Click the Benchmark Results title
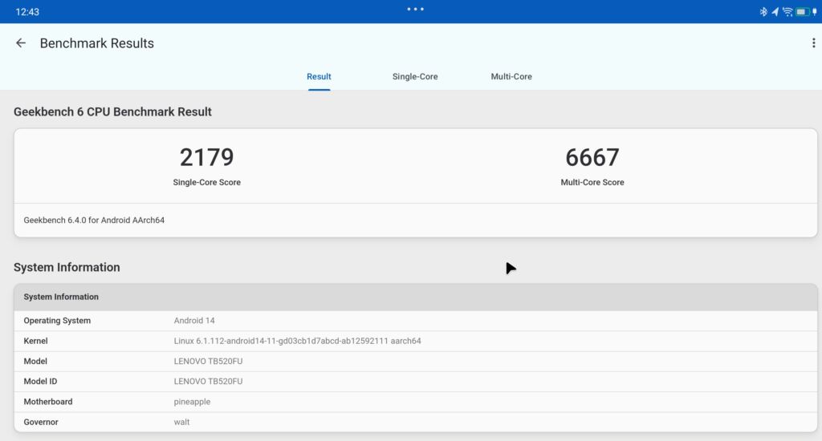822x441 pixels. (97, 43)
